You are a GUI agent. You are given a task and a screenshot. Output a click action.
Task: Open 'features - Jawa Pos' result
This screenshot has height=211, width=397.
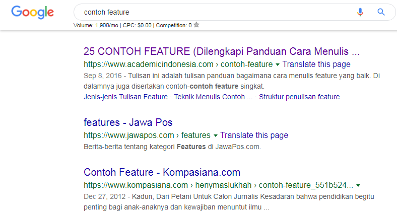[x=128, y=122]
